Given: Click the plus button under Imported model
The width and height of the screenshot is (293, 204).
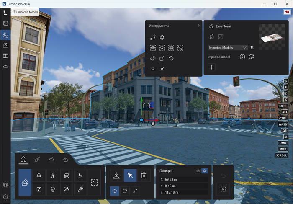Looking at the screenshot, I should tap(212, 67).
